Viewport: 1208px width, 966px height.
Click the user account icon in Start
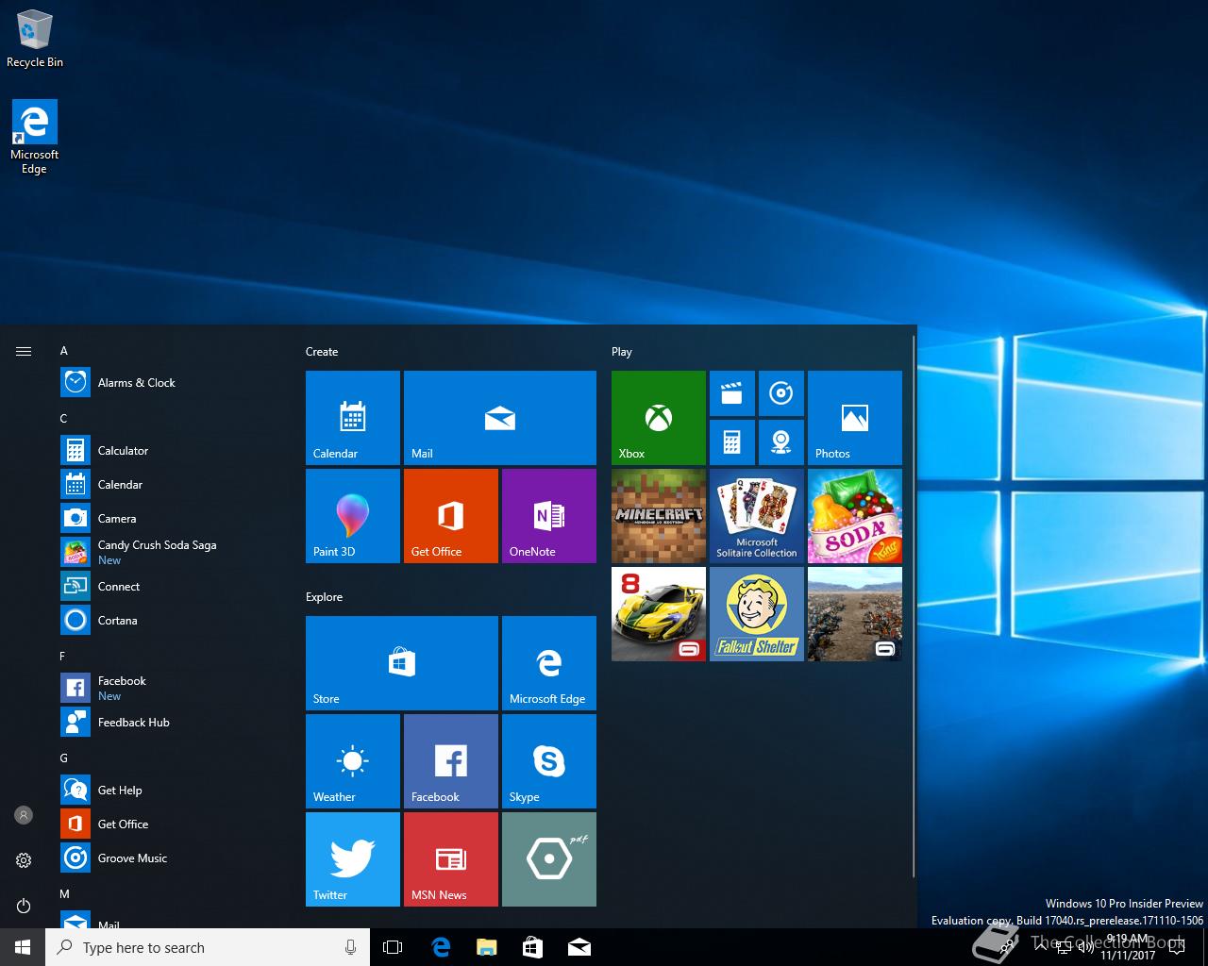pos(24,815)
